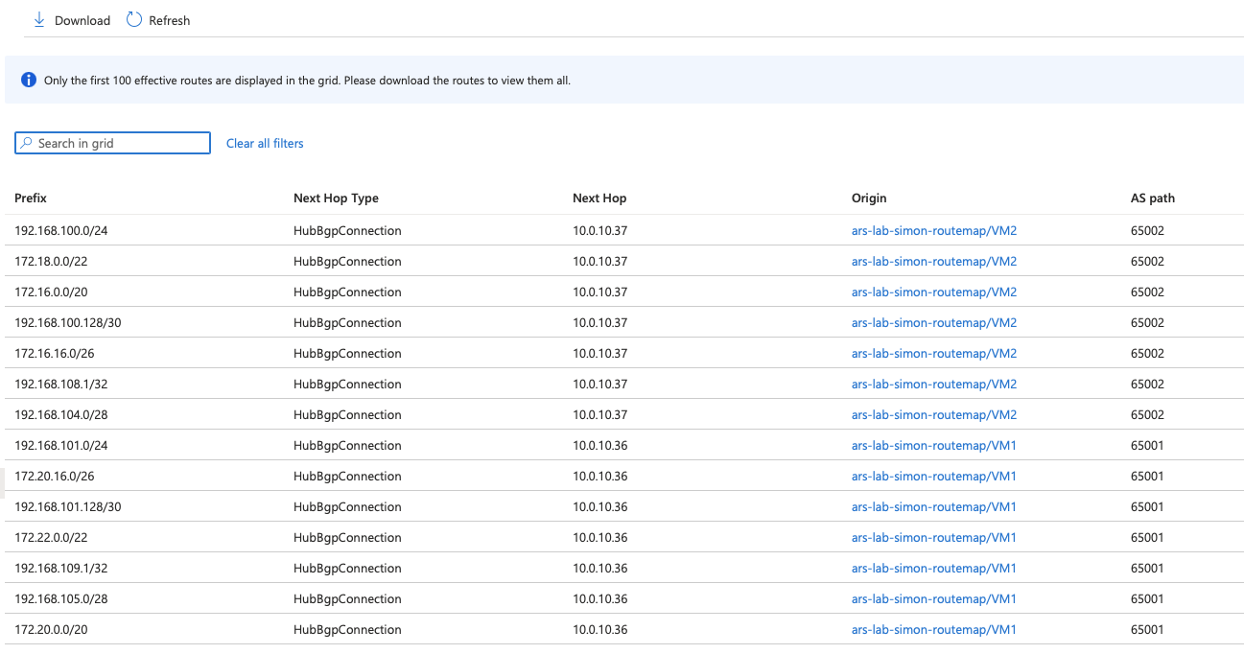Select prefix 192.168.104.0/28
The width and height of the screenshot is (1244, 654).
coord(61,414)
